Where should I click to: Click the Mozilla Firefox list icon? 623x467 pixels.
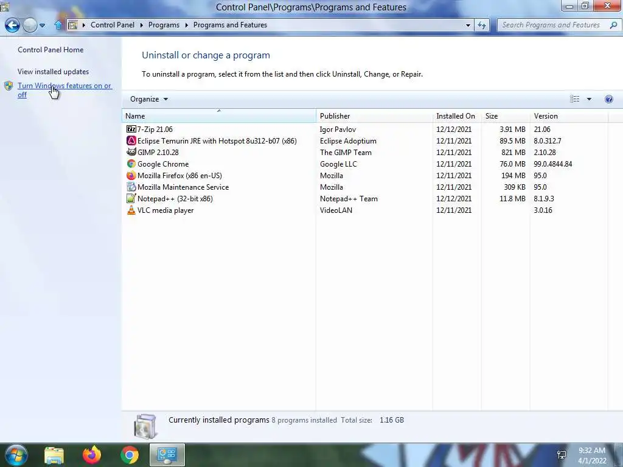point(131,175)
